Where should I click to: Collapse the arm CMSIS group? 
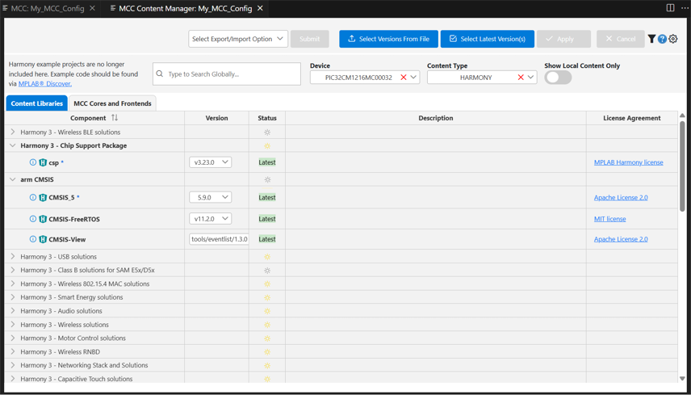(x=12, y=179)
